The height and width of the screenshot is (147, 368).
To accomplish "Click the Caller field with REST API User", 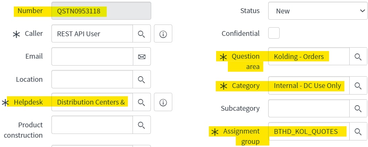I will 92,33.
